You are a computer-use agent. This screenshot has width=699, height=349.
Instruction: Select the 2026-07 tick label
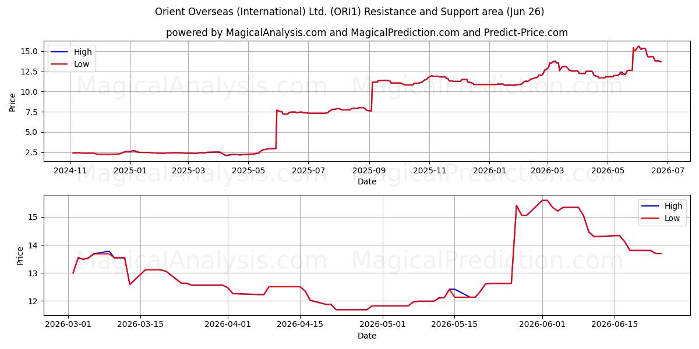coord(667,170)
